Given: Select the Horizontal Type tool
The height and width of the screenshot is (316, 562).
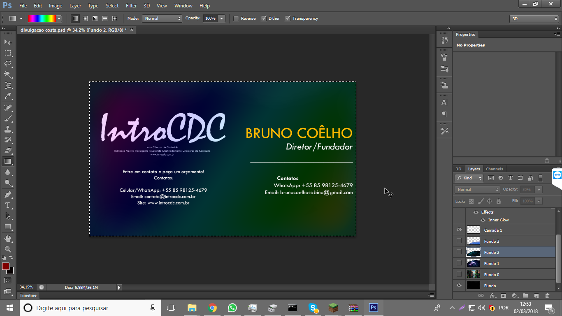Looking at the screenshot, I should [x=8, y=205].
